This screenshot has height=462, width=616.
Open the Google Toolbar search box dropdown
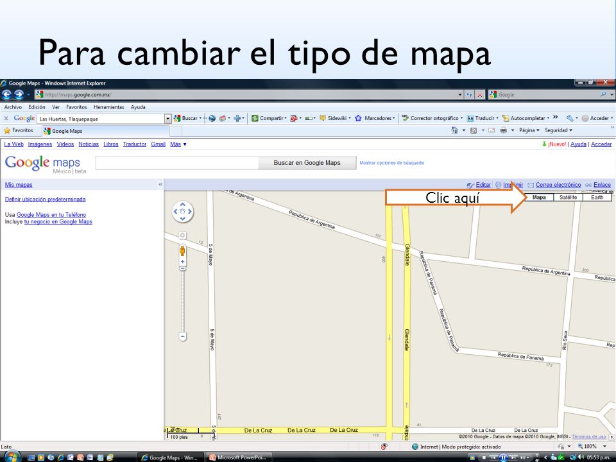167,118
